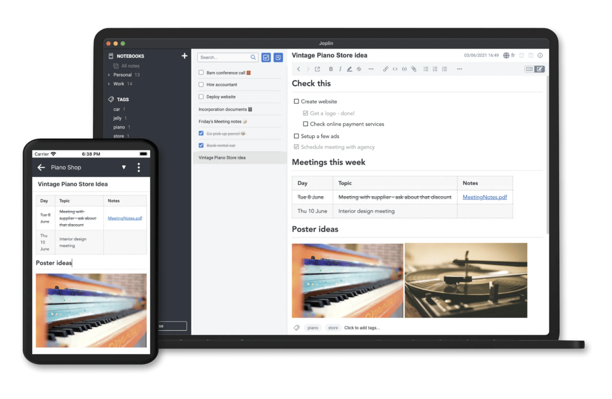
Task: Toggle bold formatting in the editor toolbar
Action: click(331, 69)
